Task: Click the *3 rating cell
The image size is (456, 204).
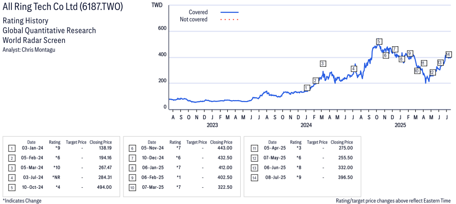Action: 299,148
